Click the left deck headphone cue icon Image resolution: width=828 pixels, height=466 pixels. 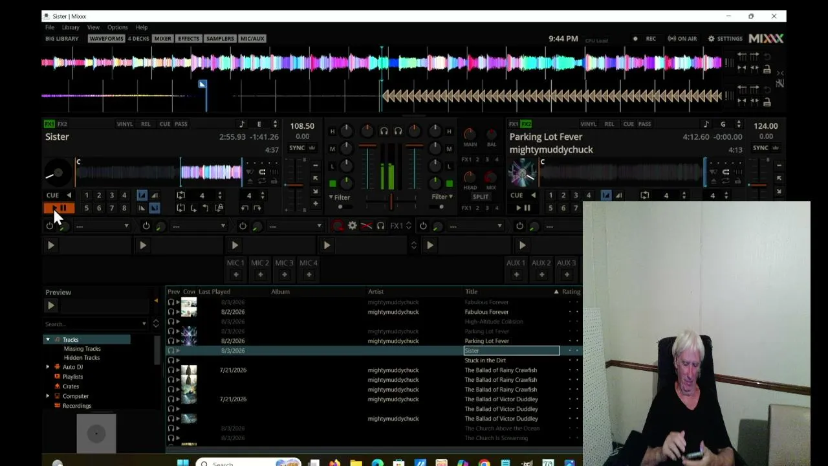tap(384, 131)
